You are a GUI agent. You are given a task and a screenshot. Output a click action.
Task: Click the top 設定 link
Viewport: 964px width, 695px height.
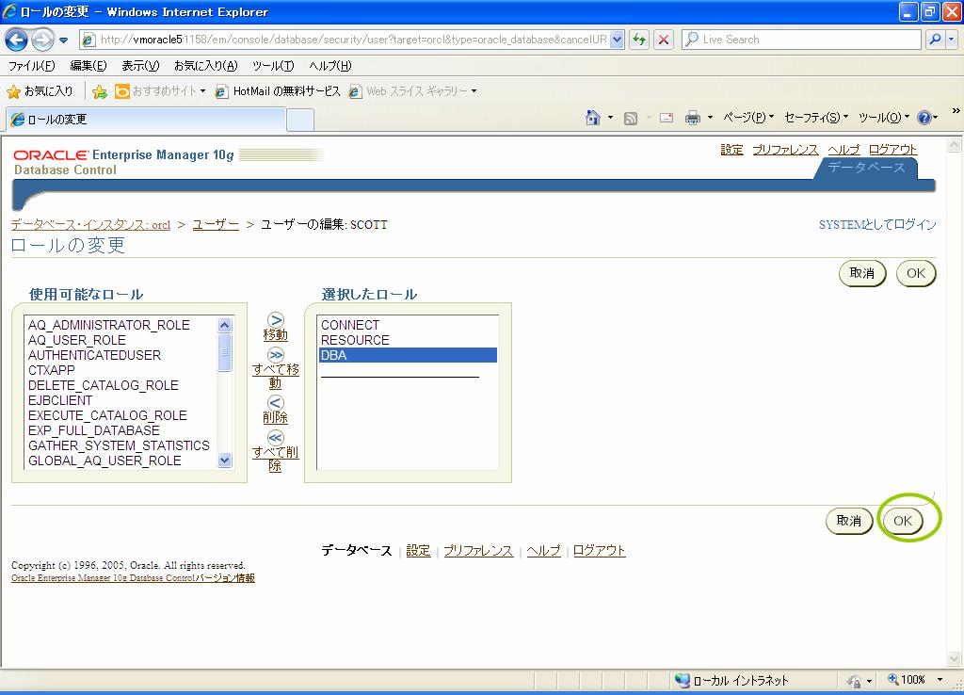pos(731,150)
